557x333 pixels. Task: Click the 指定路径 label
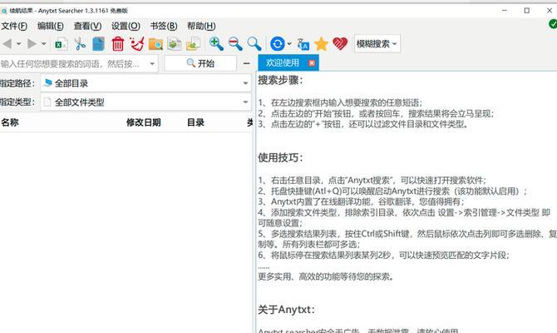pyautogui.click(x=17, y=83)
